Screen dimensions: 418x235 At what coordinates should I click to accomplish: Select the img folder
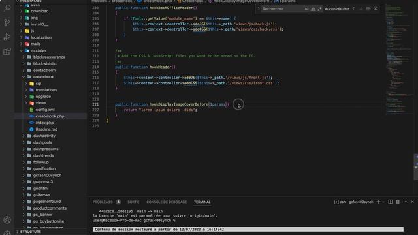[35, 18]
